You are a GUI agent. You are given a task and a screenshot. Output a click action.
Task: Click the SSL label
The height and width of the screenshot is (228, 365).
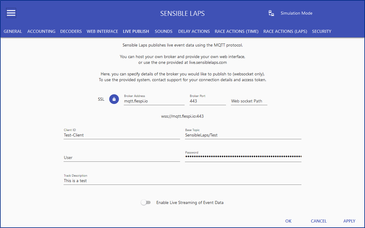[101, 99]
